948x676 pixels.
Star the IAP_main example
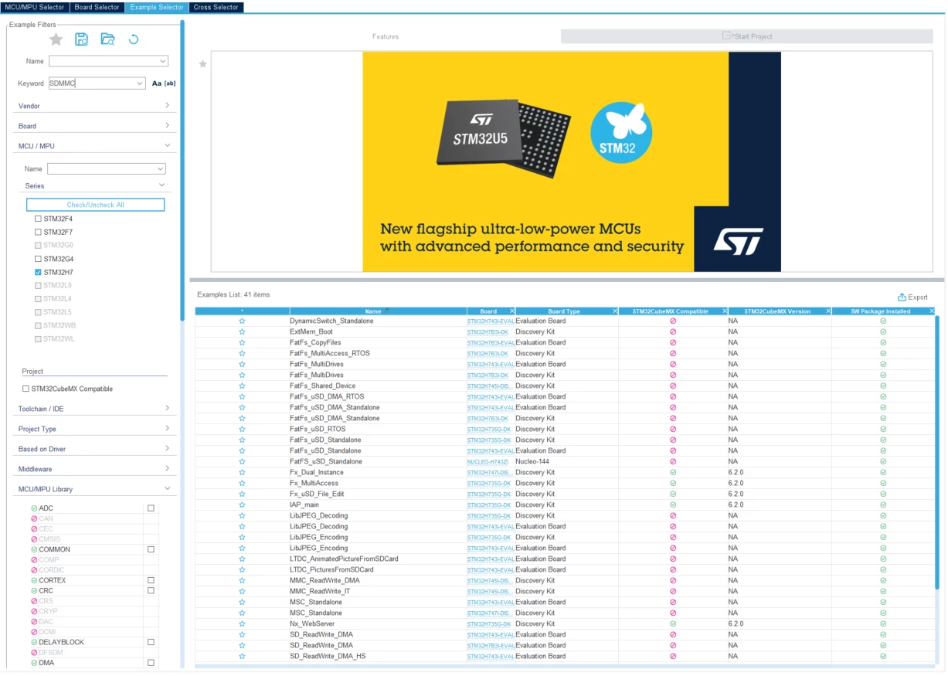(242, 504)
